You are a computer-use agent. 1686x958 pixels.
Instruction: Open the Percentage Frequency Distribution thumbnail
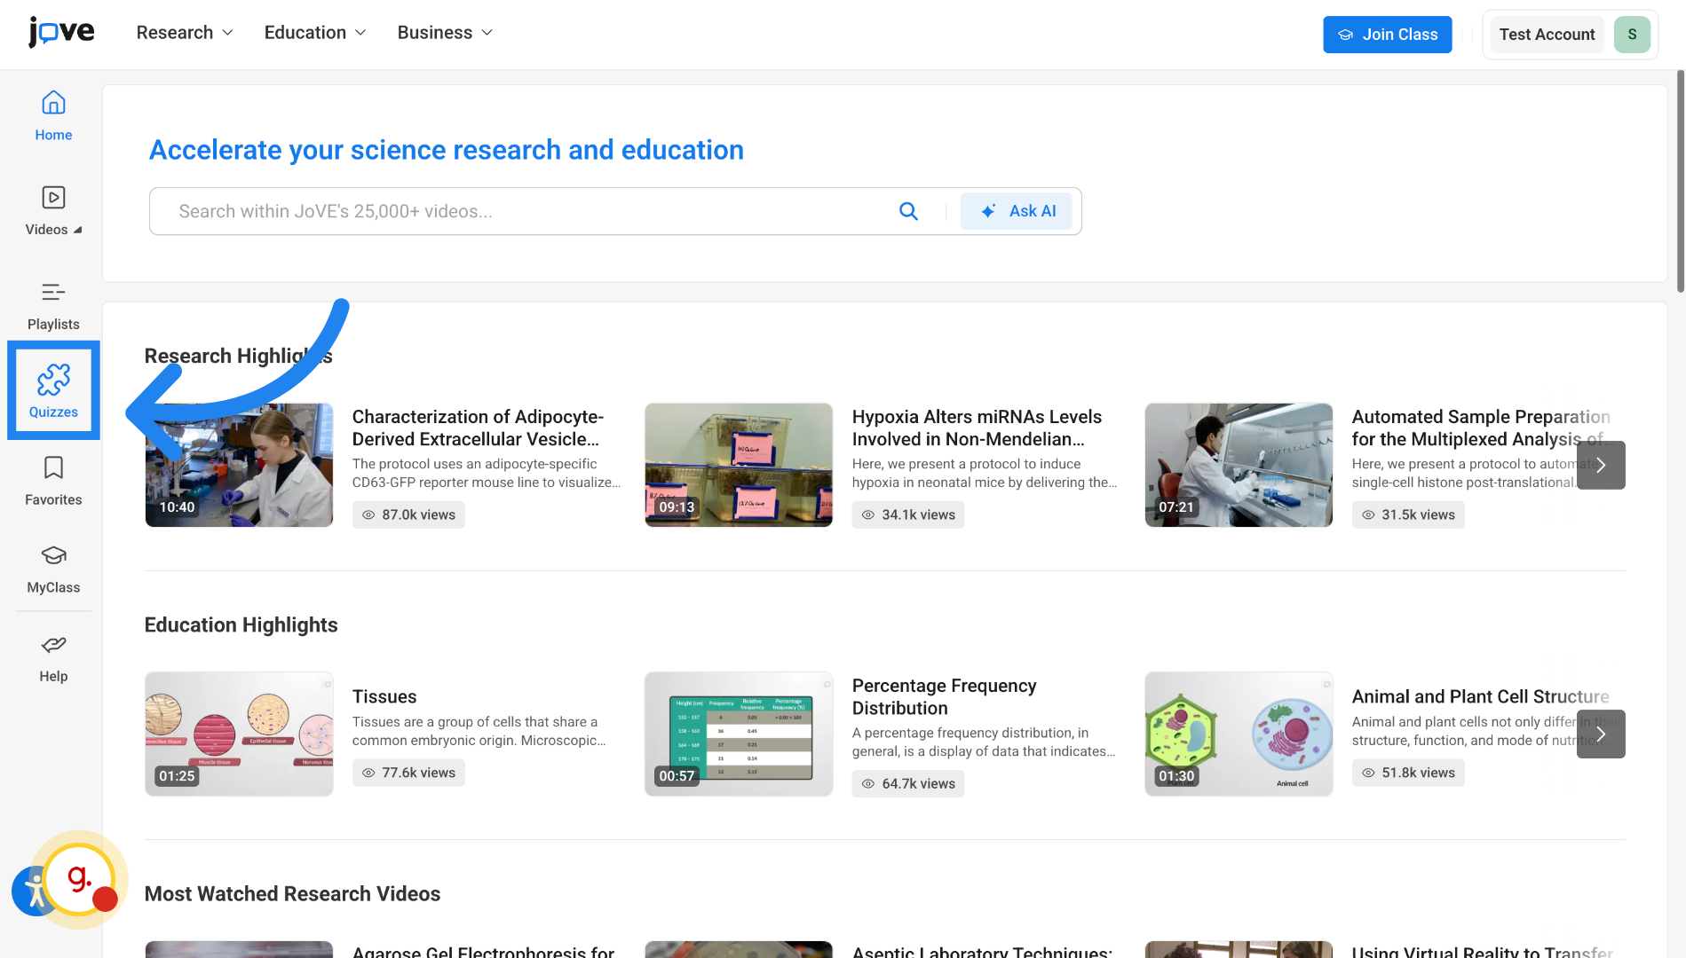[x=739, y=734]
